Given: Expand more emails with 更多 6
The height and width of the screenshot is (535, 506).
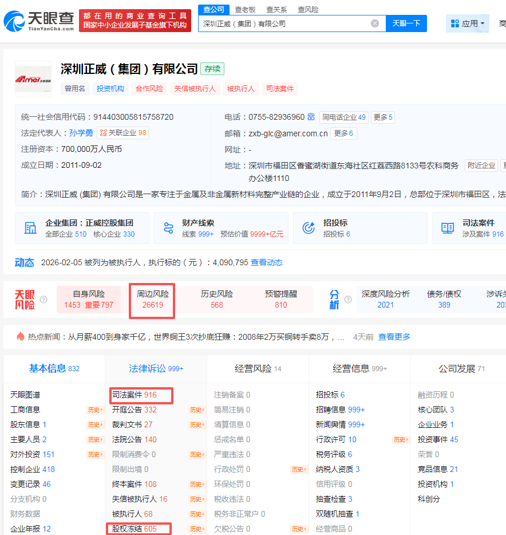Looking at the screenshot, I should [x=343, y=133].
